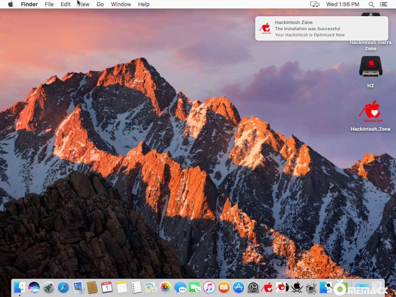
Task: Open Launchpad rocket icon
Action: click(49, 287)
